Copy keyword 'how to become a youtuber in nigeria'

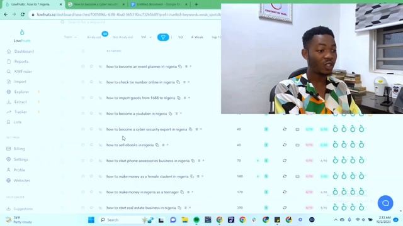tap(170, 114)
